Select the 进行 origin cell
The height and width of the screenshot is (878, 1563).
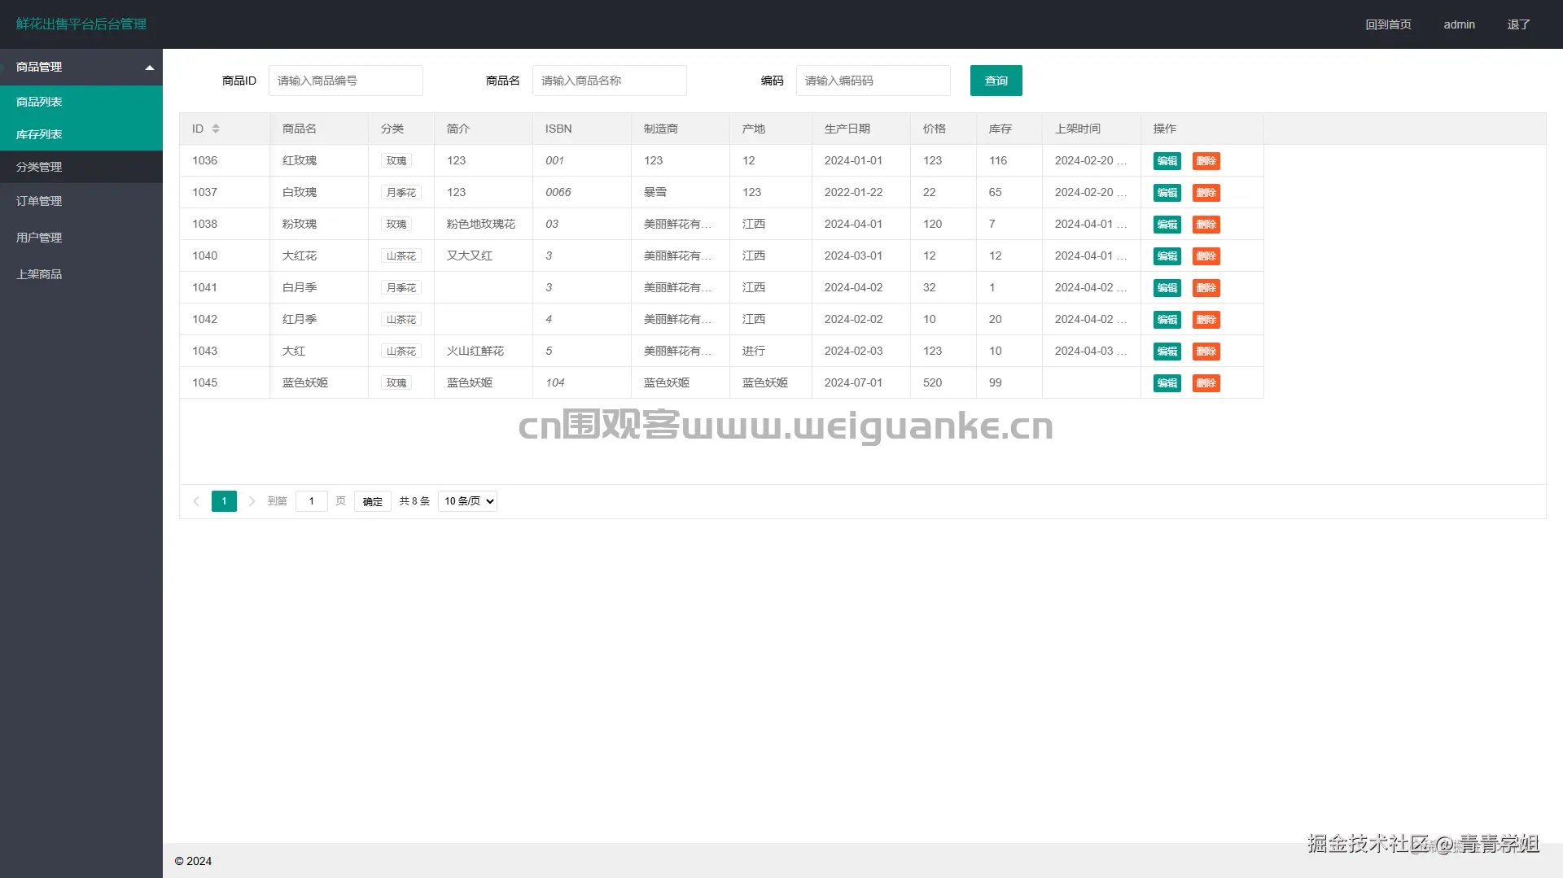(771, 351)
